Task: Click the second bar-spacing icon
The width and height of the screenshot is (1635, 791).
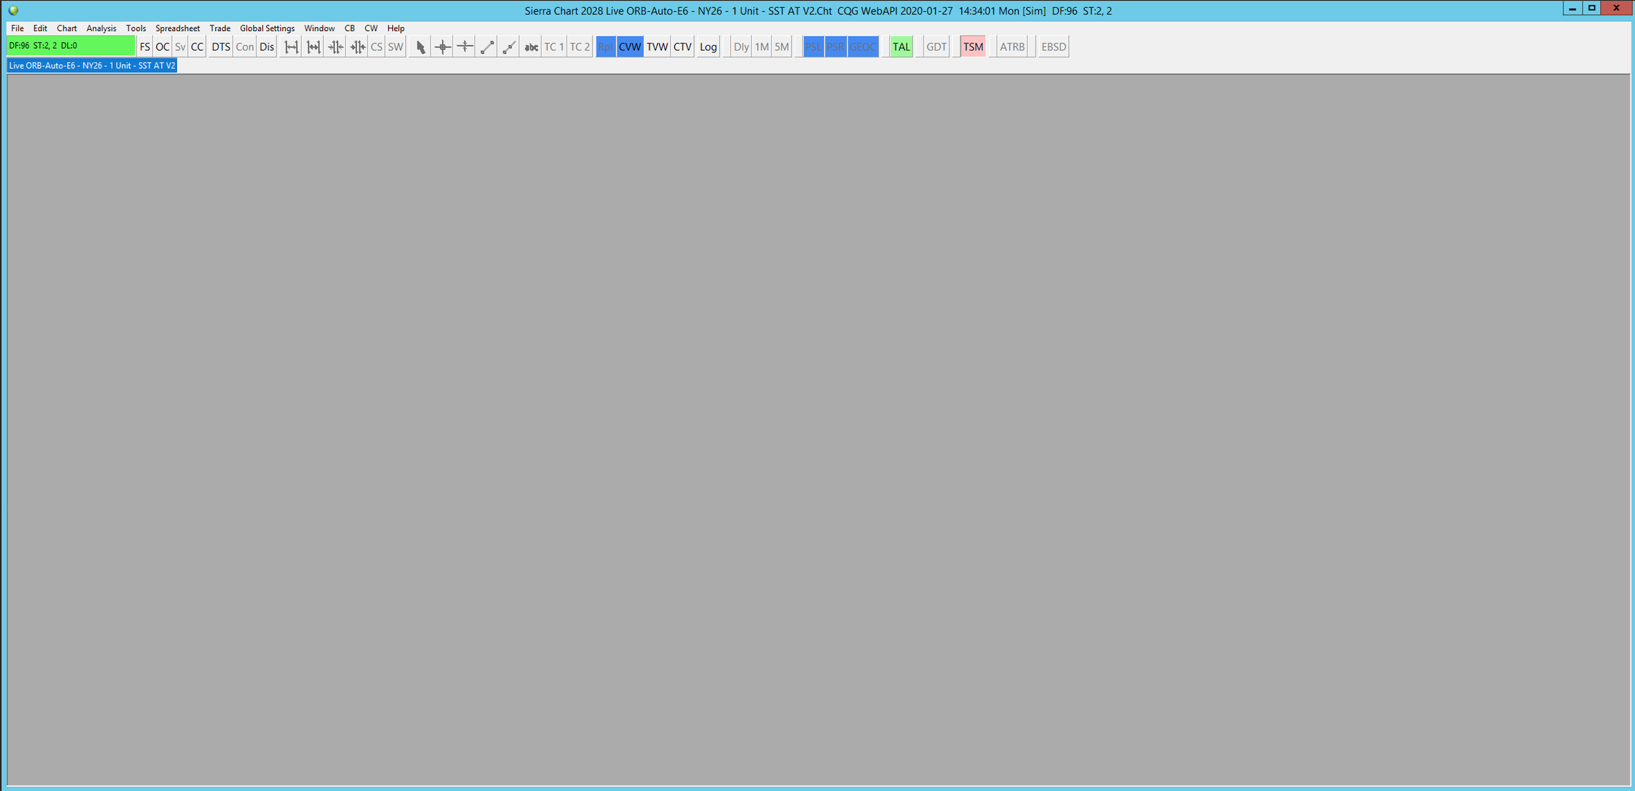Action: click(x=313, y=47)
